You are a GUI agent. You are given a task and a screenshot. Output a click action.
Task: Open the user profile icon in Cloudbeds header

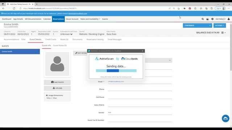pyautogui.click(x=229, y=19)
